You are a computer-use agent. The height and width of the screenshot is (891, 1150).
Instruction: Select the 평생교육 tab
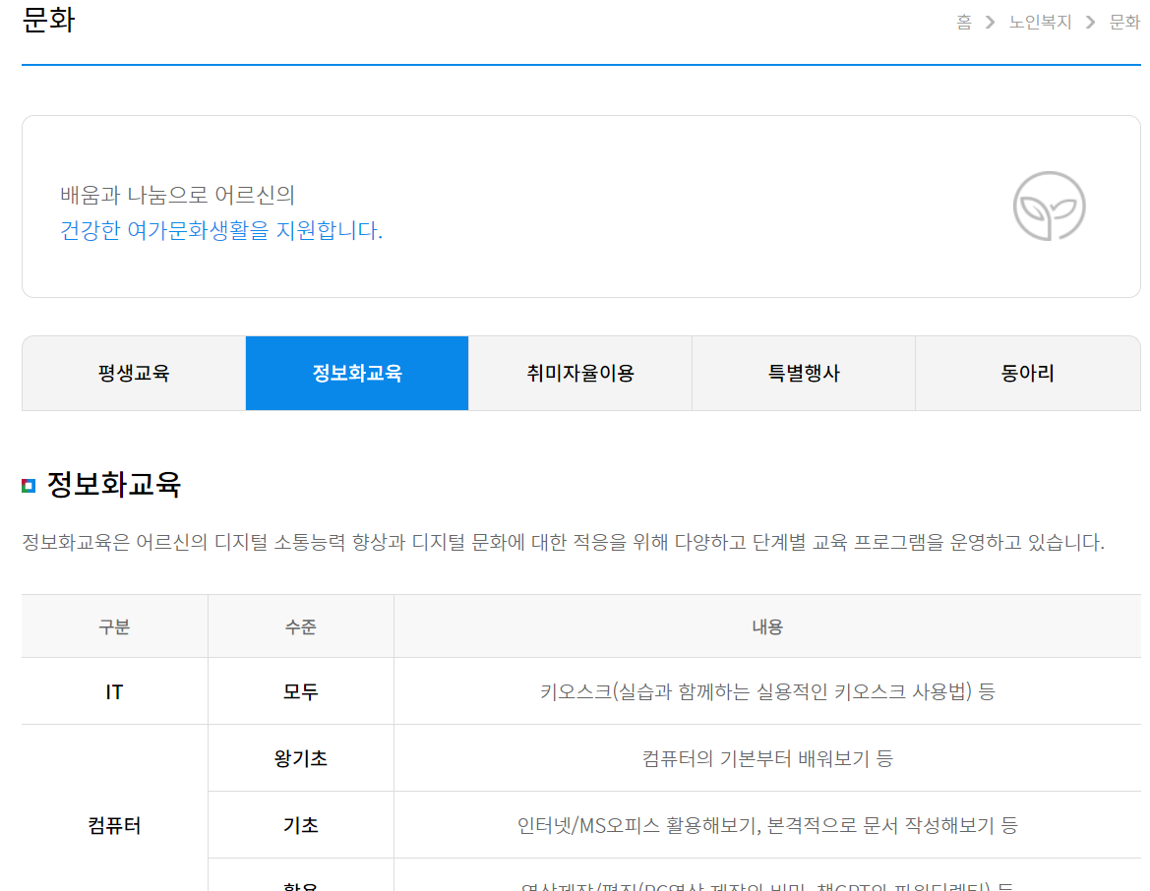pos(133,373)
